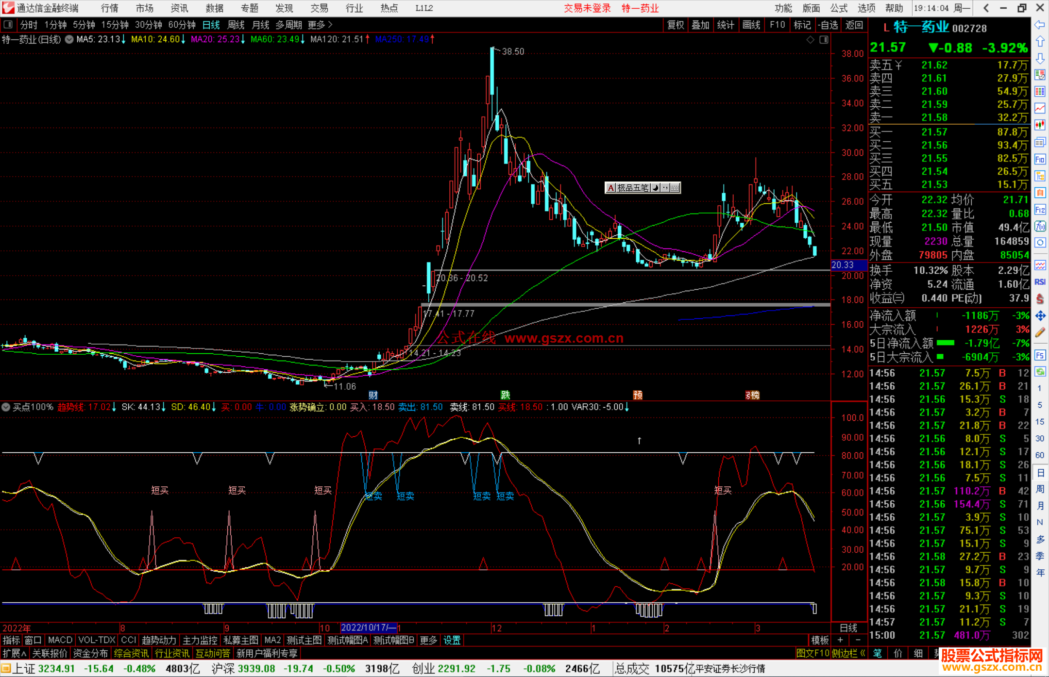
Task: Select the pencil drawing tool icon
Action: tap(1040, 333)
